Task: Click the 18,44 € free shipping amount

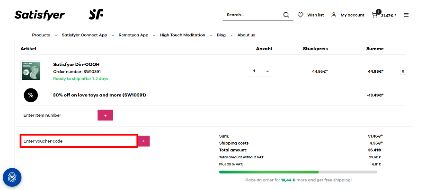Action: [x=288, y=180]
